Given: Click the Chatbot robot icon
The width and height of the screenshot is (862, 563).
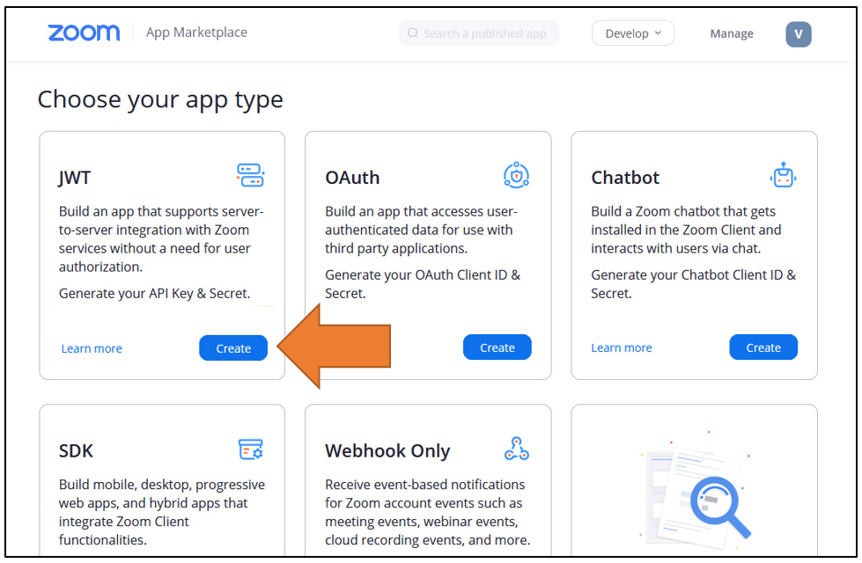Looking at the screenshot, I should [x=783, y=175].
